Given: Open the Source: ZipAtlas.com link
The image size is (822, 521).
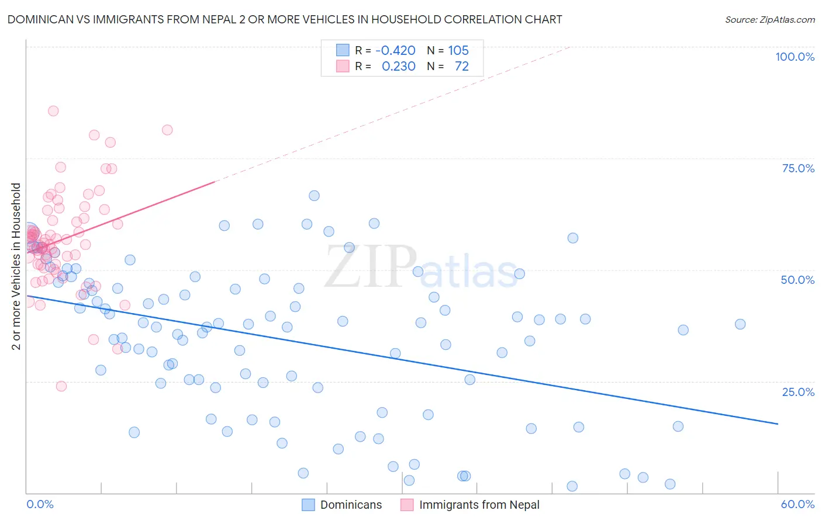Looking at the screenshot, I should coord(770,20).
